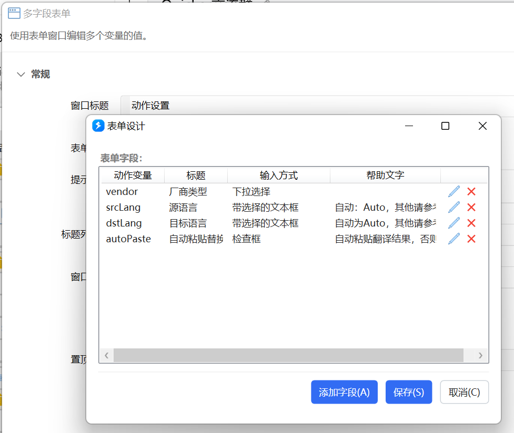Edit the dstLang field with pencil icon
The image size is (514, 433).
click(x=454, y=223)
